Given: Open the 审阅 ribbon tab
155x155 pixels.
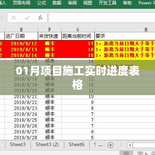Looking at the screenshot, I should point(72,3).
